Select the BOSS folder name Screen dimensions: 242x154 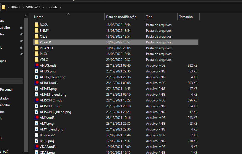(44, 25)
